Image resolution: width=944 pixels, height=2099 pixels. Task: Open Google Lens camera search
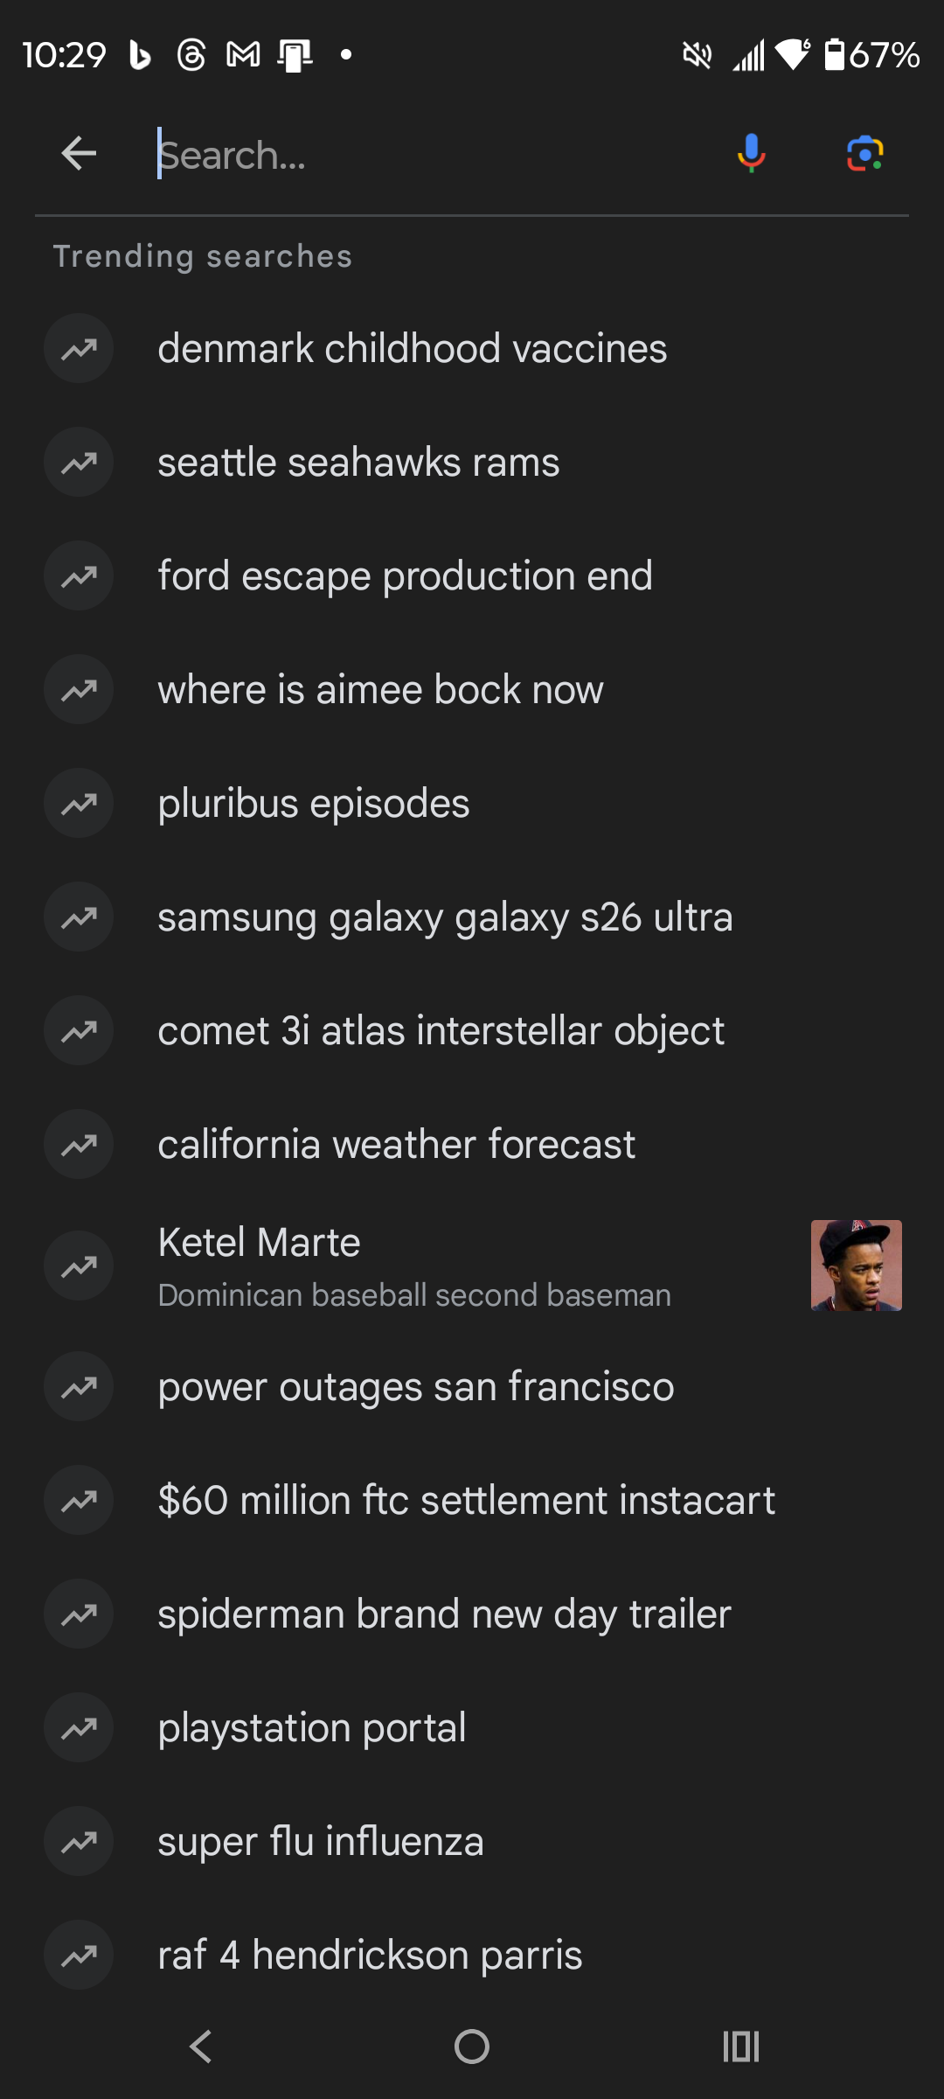tap(864, 154)
